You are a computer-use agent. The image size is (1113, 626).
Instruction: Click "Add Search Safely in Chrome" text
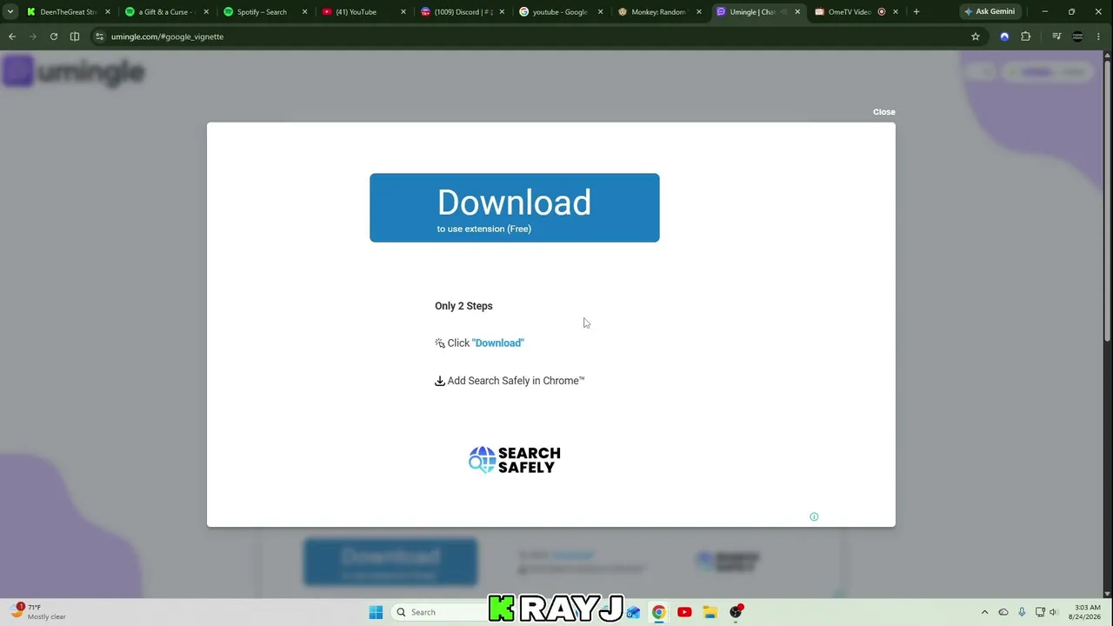516,381
